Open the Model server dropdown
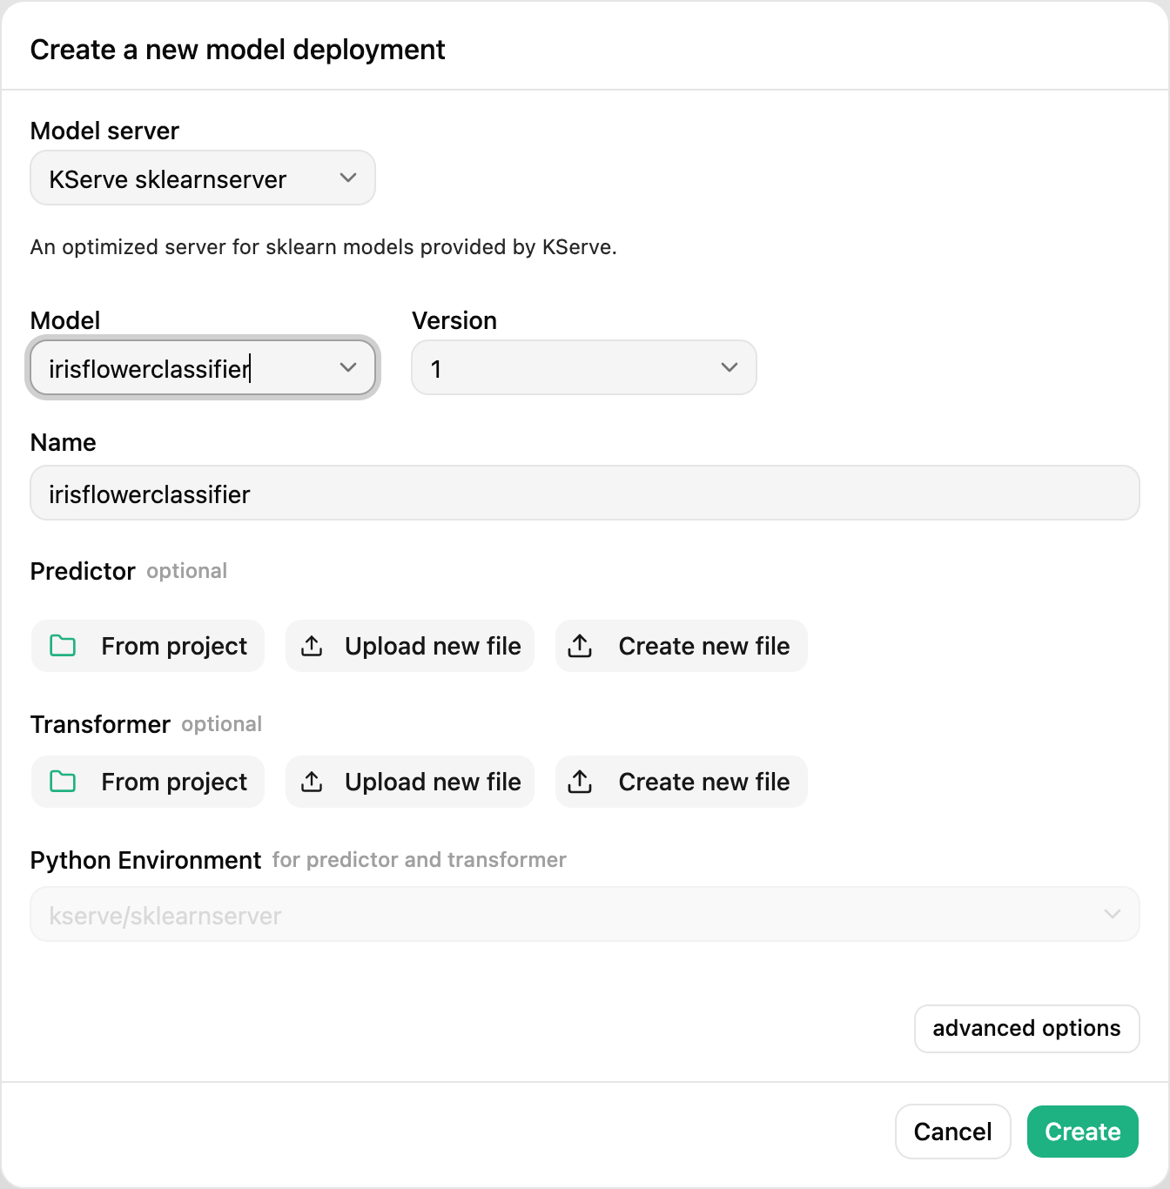 point(203,178)
